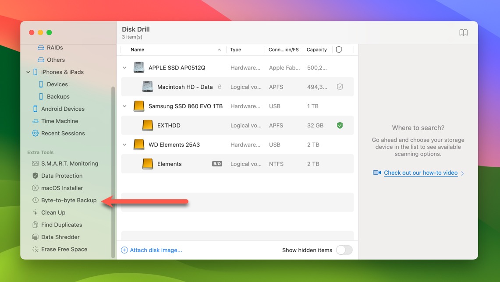This screenshot has width=500, height=282.
Task: Click the video camera icon by how-to link
Action: (x=377, y=173)
